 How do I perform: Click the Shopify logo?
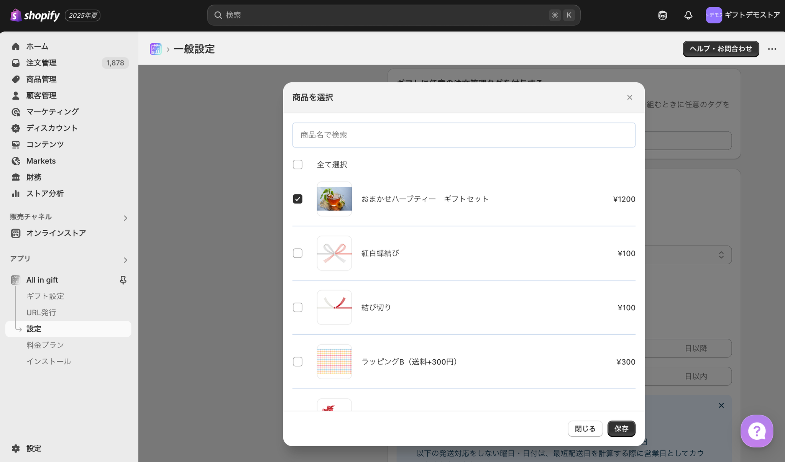point(35,15)
